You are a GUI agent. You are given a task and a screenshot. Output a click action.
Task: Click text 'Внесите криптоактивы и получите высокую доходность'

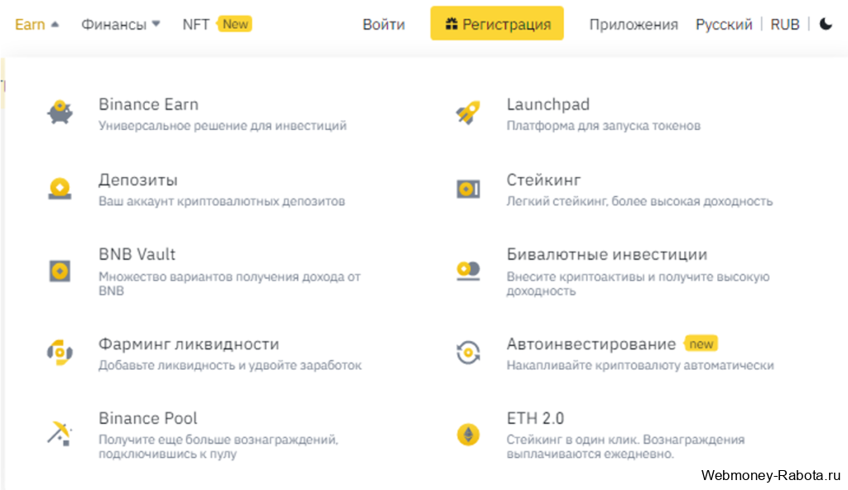tap(638, 284)
